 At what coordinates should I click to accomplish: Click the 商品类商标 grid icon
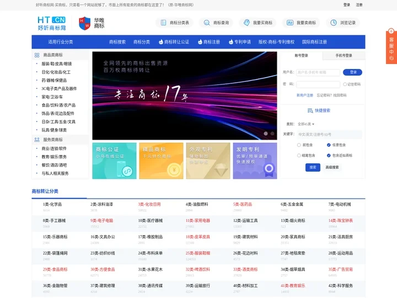[x=37, y=55]
